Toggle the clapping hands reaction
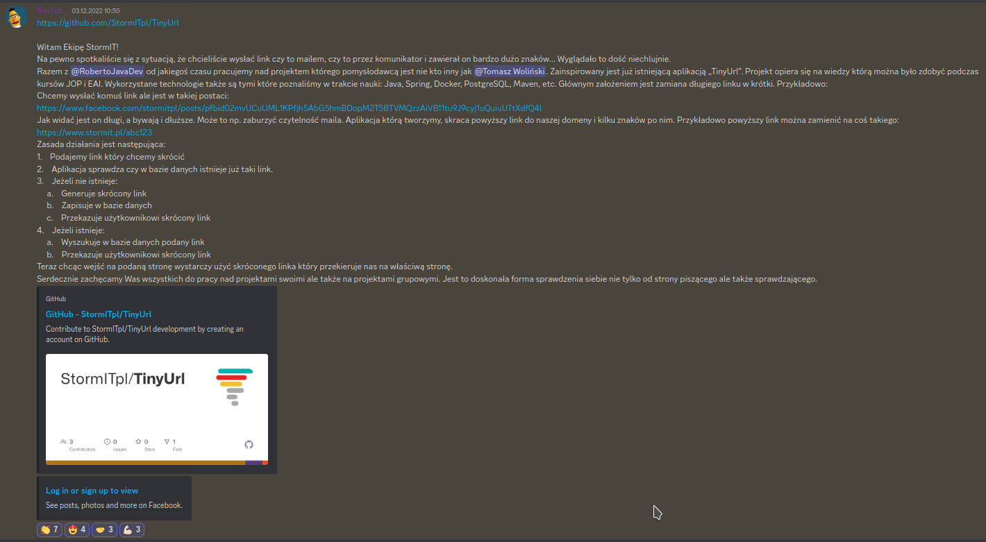This screenshot has height=542, width=986. pos(49,530)
